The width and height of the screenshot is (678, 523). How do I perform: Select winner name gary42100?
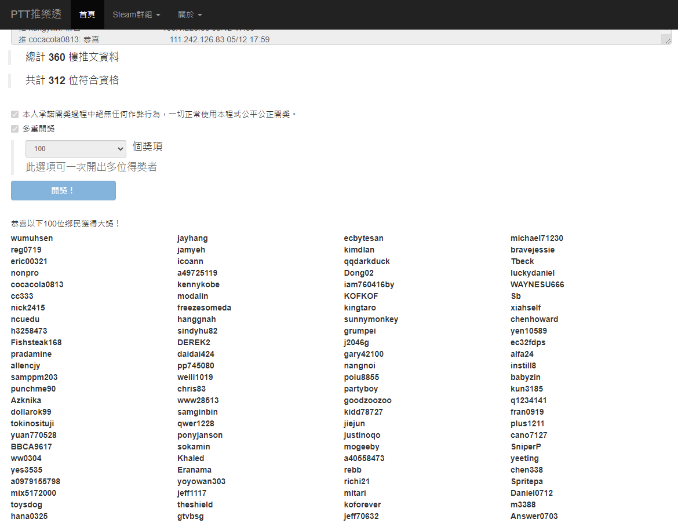coord(364,354)
